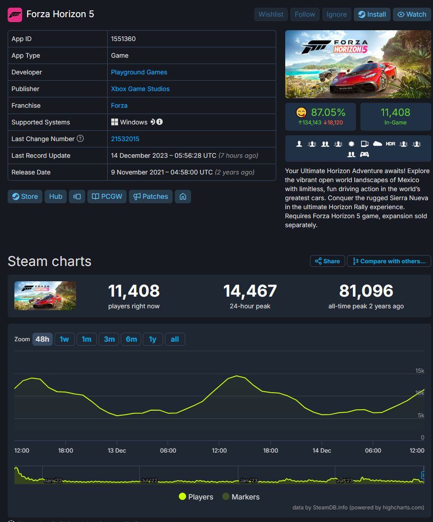Click the Release Date value 9 November 2021
Image resolution: width=433 pixels, height=522 pixels.
pyautogui.click(x=183, y=172)
